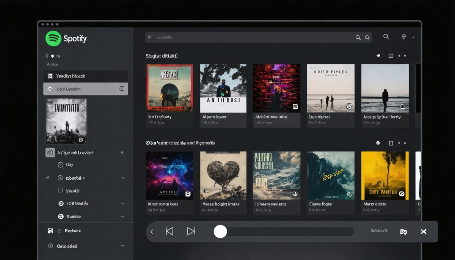Screen dimensions: 455x260
Task: Click the download icon on the 'Cod Evorien' item
Action: click(x=122, y=88)
